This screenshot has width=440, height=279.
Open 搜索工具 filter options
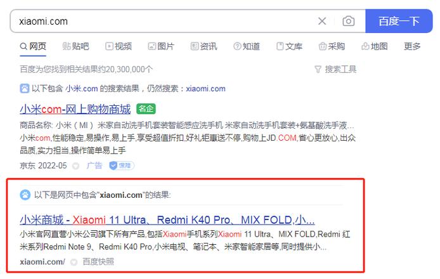point(335,69)
